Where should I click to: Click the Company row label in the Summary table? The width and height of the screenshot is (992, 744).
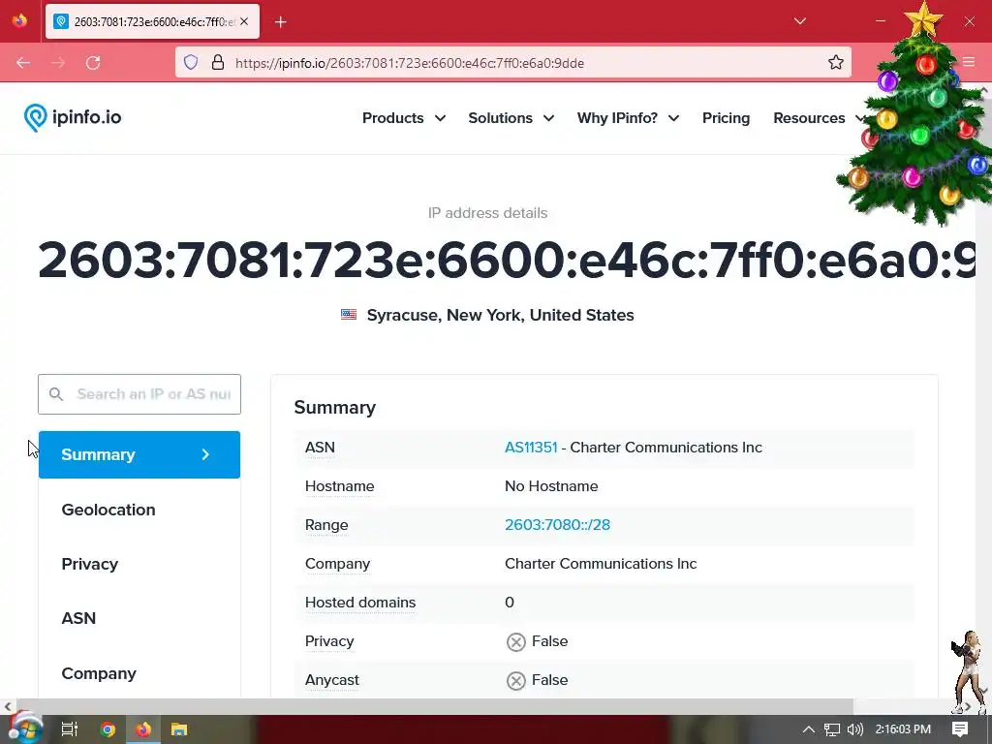tap(337, 565)
